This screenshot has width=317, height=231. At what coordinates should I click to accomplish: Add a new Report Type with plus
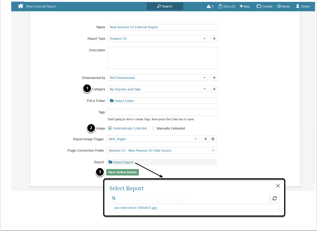click(214, 38)
